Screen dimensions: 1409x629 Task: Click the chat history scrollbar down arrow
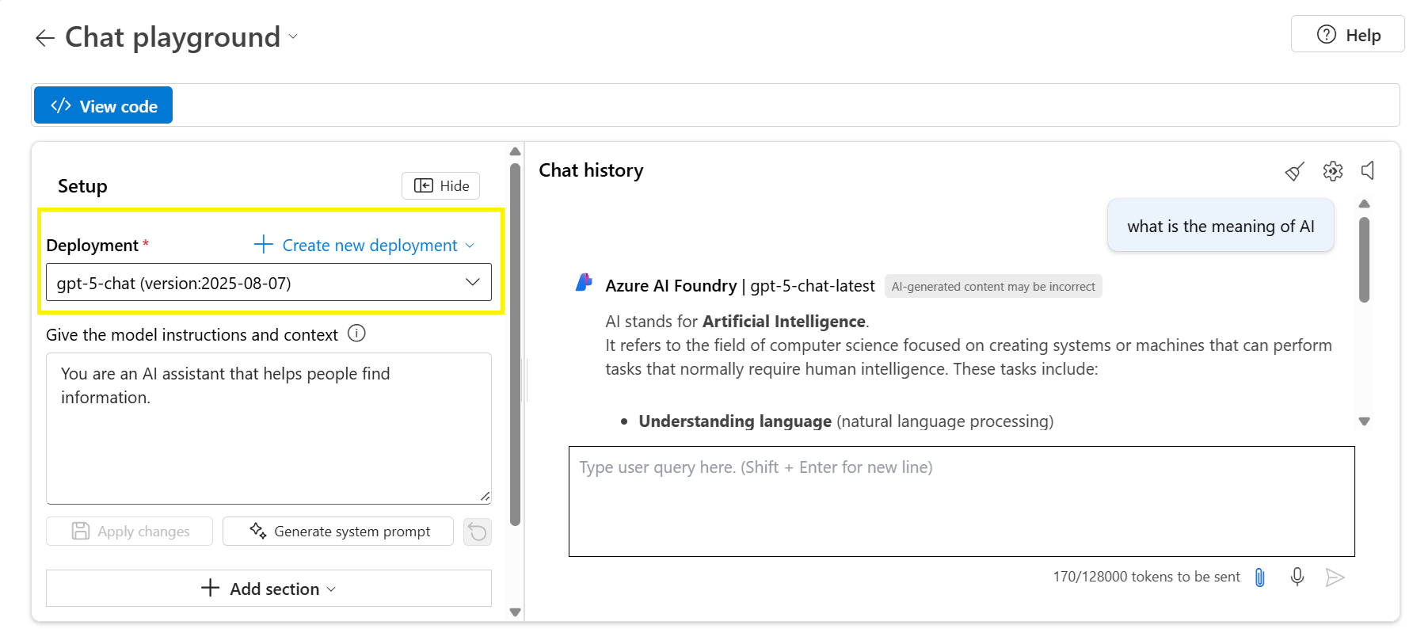[x=1364, y=421]
